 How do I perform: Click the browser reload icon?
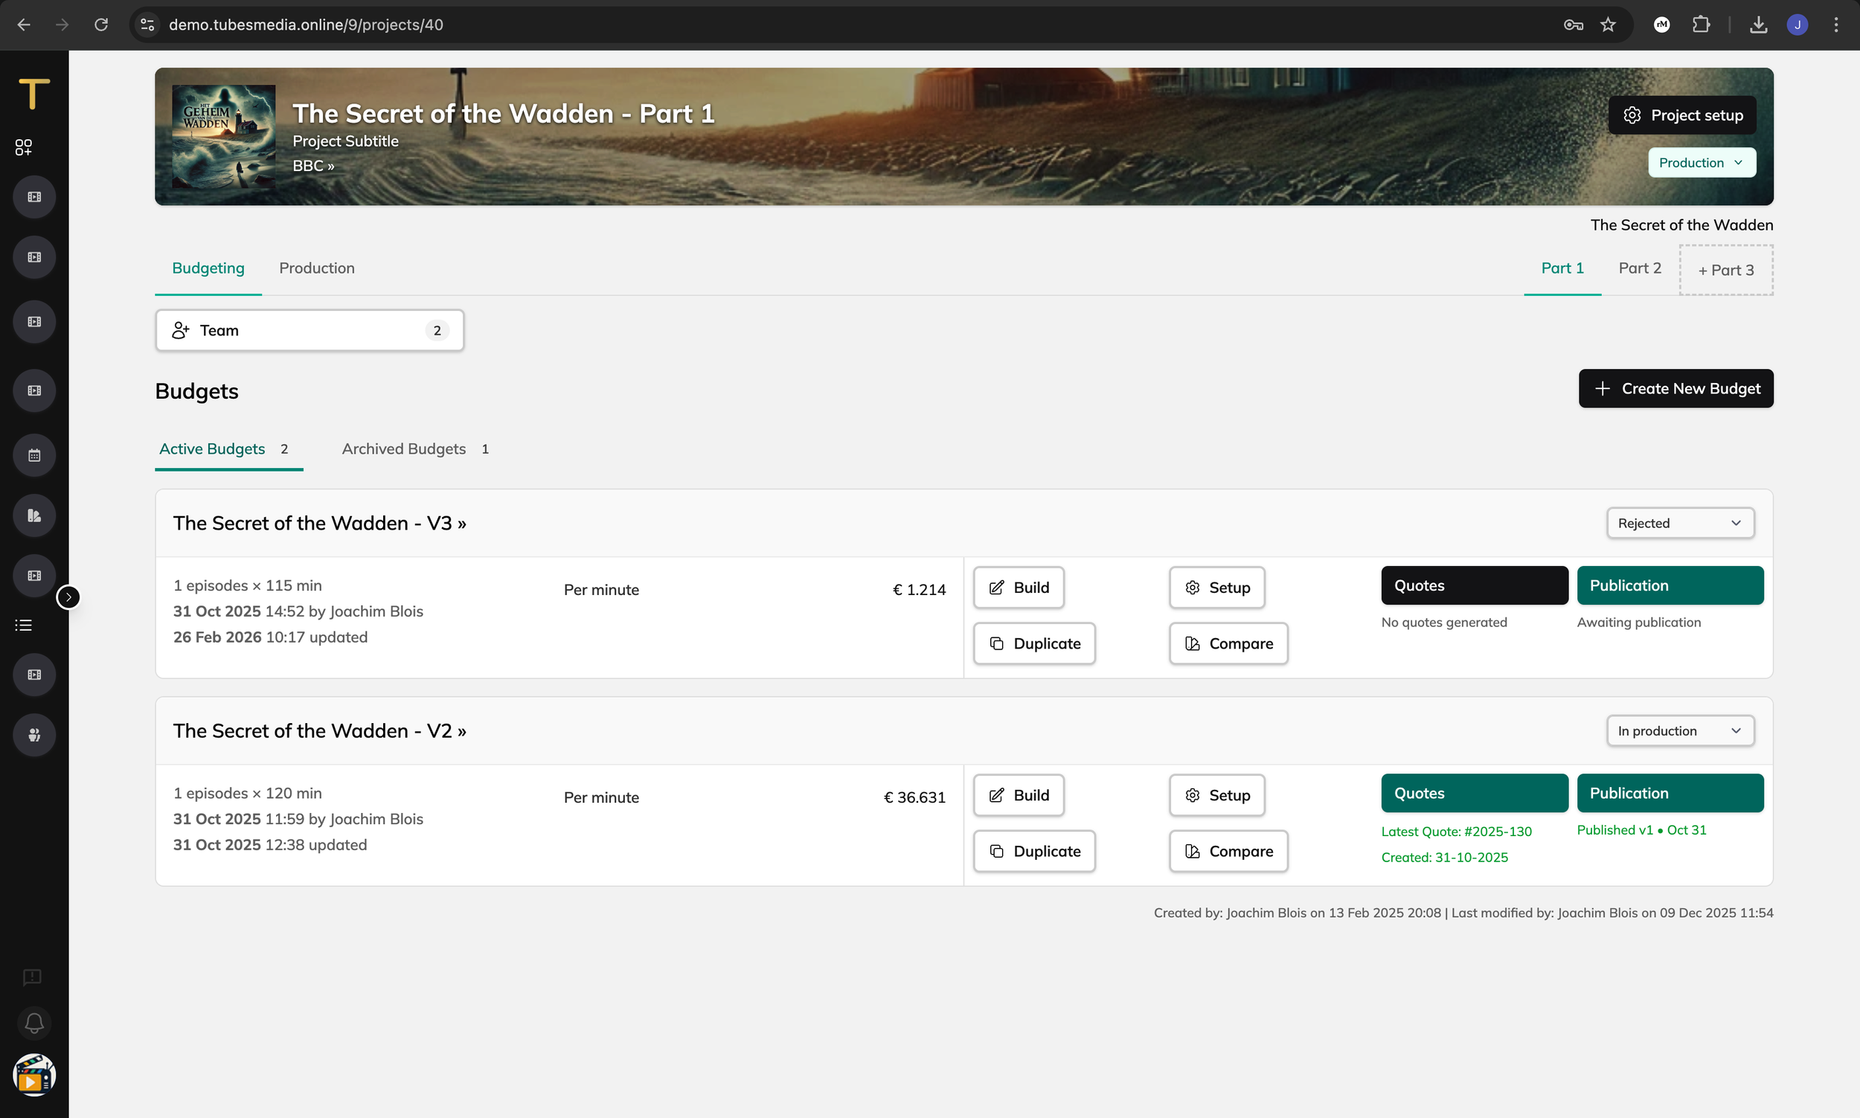(101, 25)
